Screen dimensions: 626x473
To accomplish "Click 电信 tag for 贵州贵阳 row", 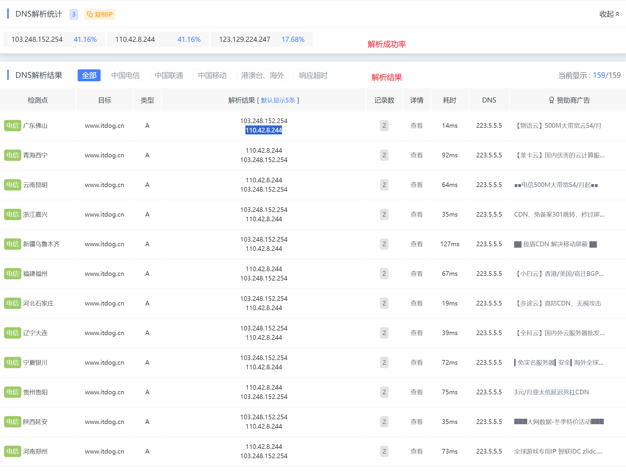I will coord(13,392).
